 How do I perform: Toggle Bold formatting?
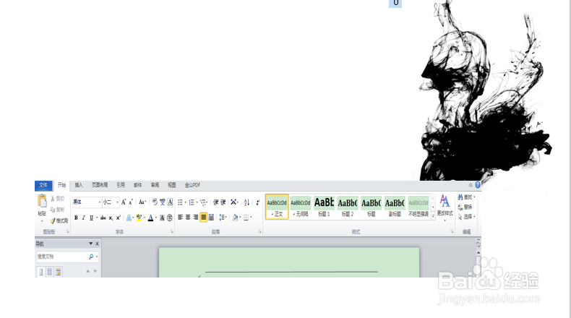[76, 218]
